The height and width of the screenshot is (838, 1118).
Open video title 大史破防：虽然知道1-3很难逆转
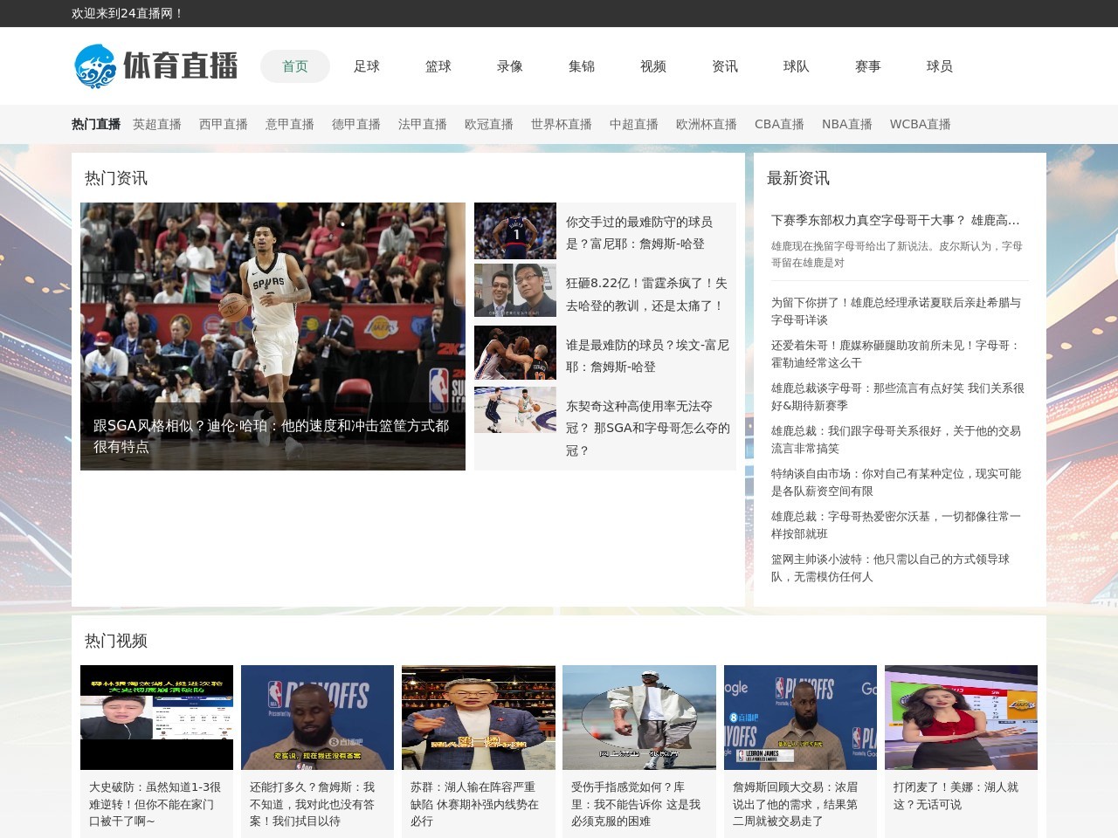click(155, 804)
